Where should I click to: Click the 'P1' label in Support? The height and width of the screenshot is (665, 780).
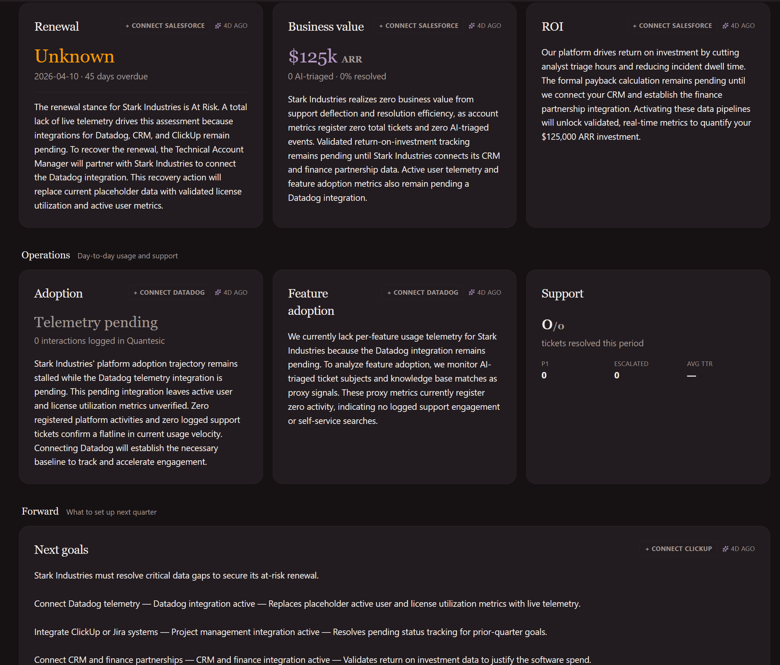point(545,364)
